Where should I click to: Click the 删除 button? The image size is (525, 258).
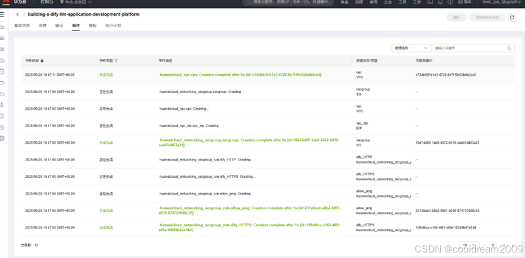click(x=456, y=18)
